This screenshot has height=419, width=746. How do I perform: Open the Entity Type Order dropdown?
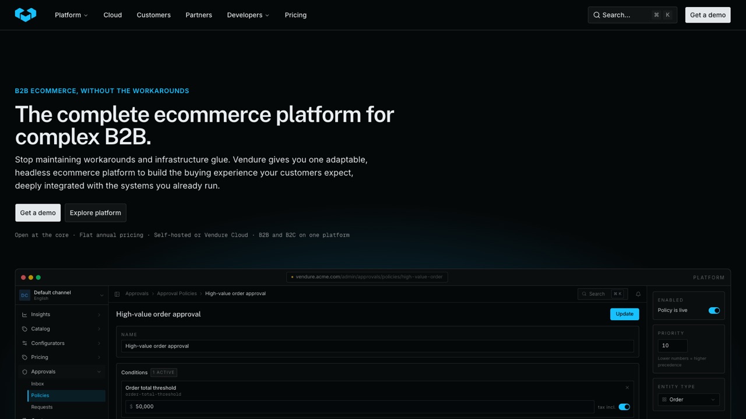689,400
